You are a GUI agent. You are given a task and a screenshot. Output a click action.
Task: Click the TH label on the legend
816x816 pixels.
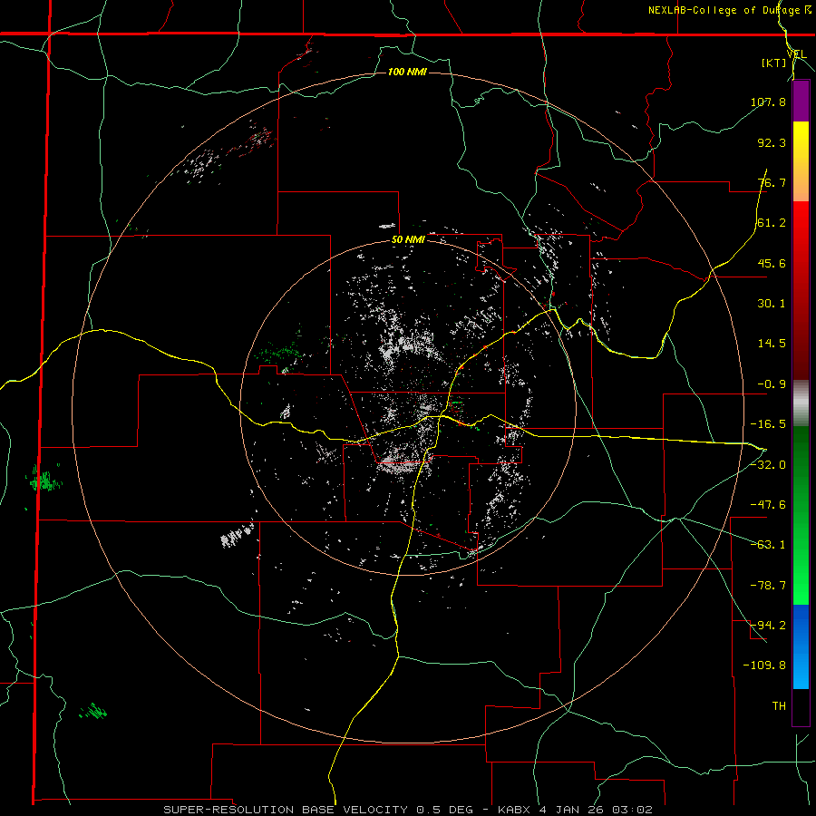pyautogui.click(x=779, y=706)
